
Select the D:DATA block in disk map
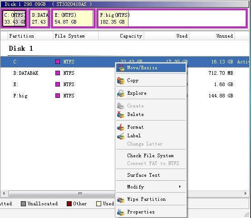(39, 19)
